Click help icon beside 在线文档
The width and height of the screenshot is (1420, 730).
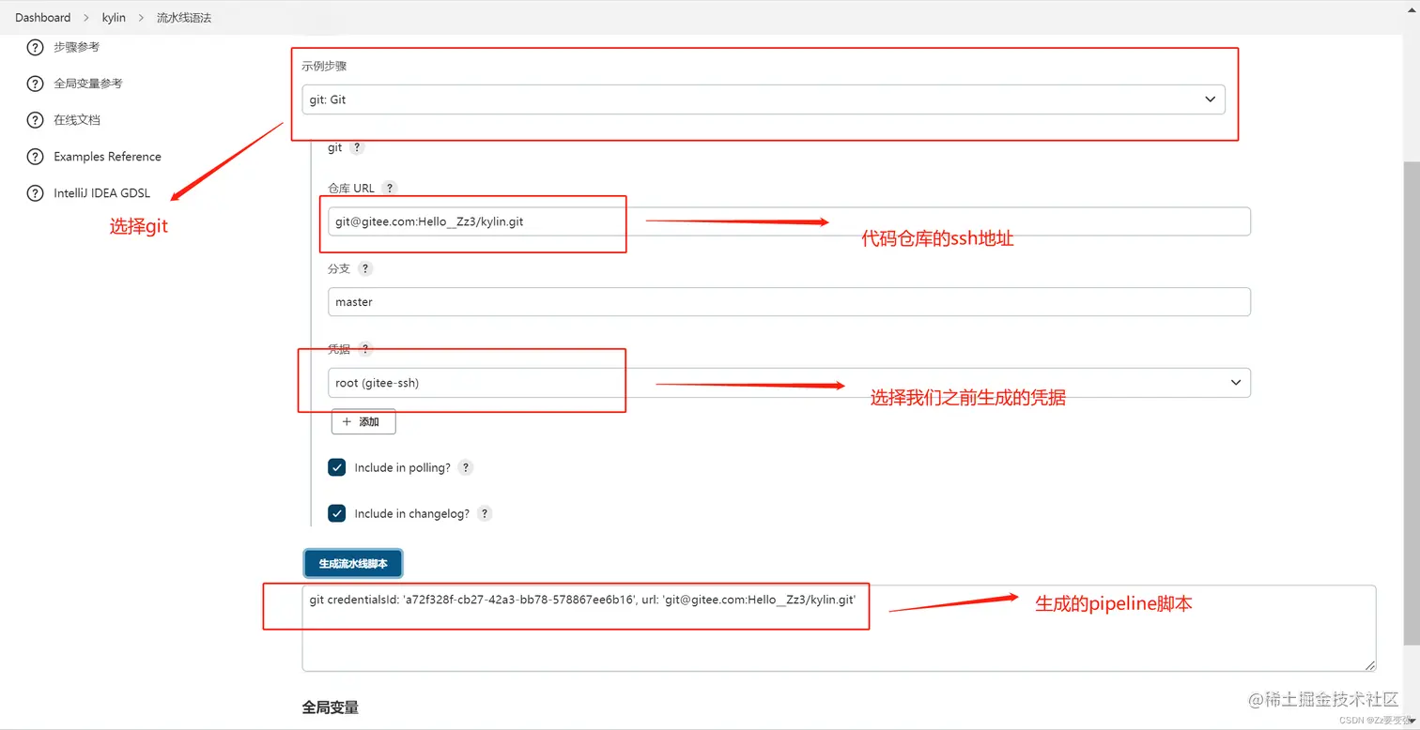(x=36, y=120)
